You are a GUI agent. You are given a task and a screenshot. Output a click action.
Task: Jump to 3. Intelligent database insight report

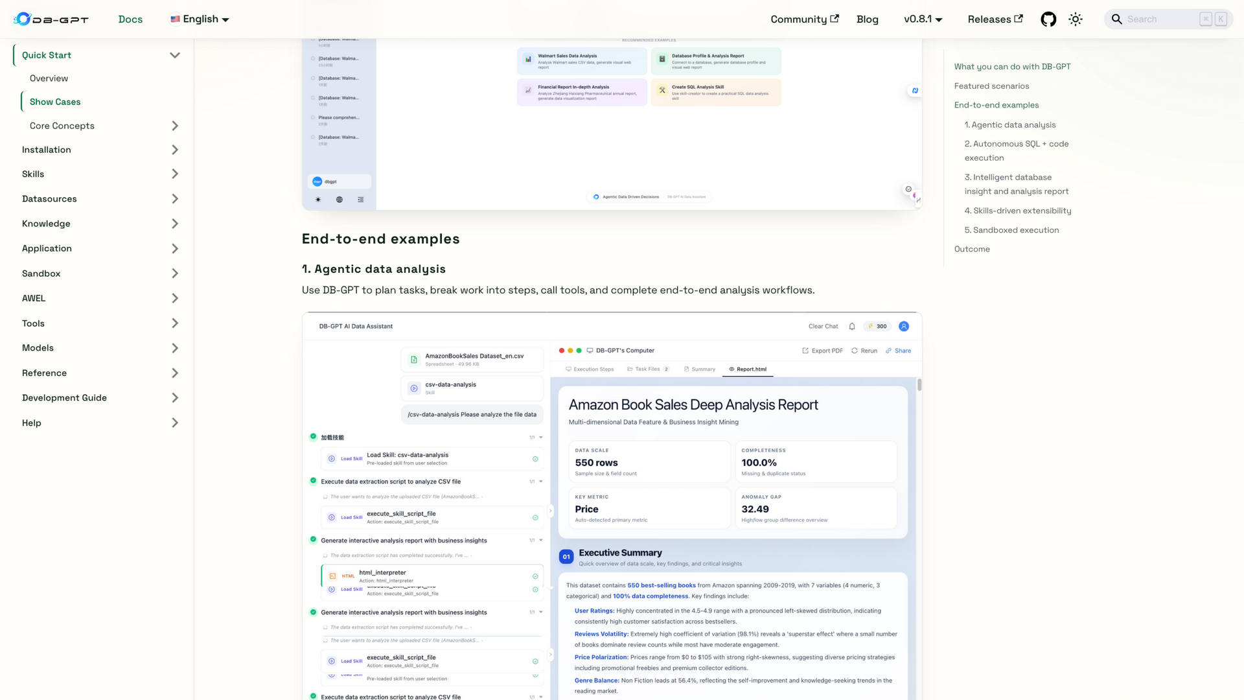[1017, 184]
